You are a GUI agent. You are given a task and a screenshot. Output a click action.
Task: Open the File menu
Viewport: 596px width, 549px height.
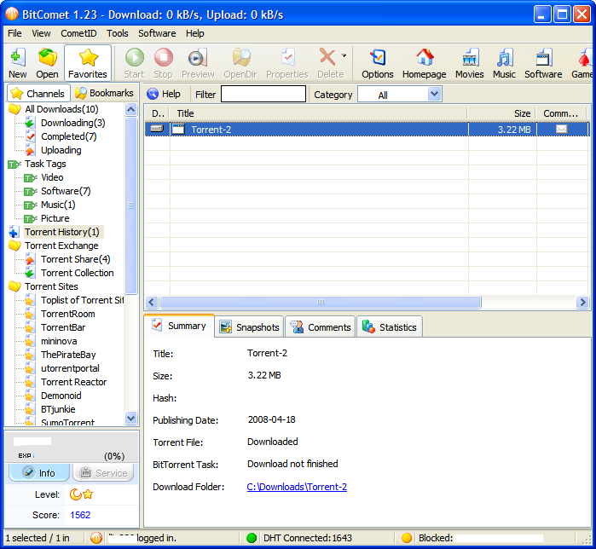14,33
